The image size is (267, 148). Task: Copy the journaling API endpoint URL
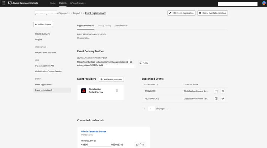pos(144,63)
